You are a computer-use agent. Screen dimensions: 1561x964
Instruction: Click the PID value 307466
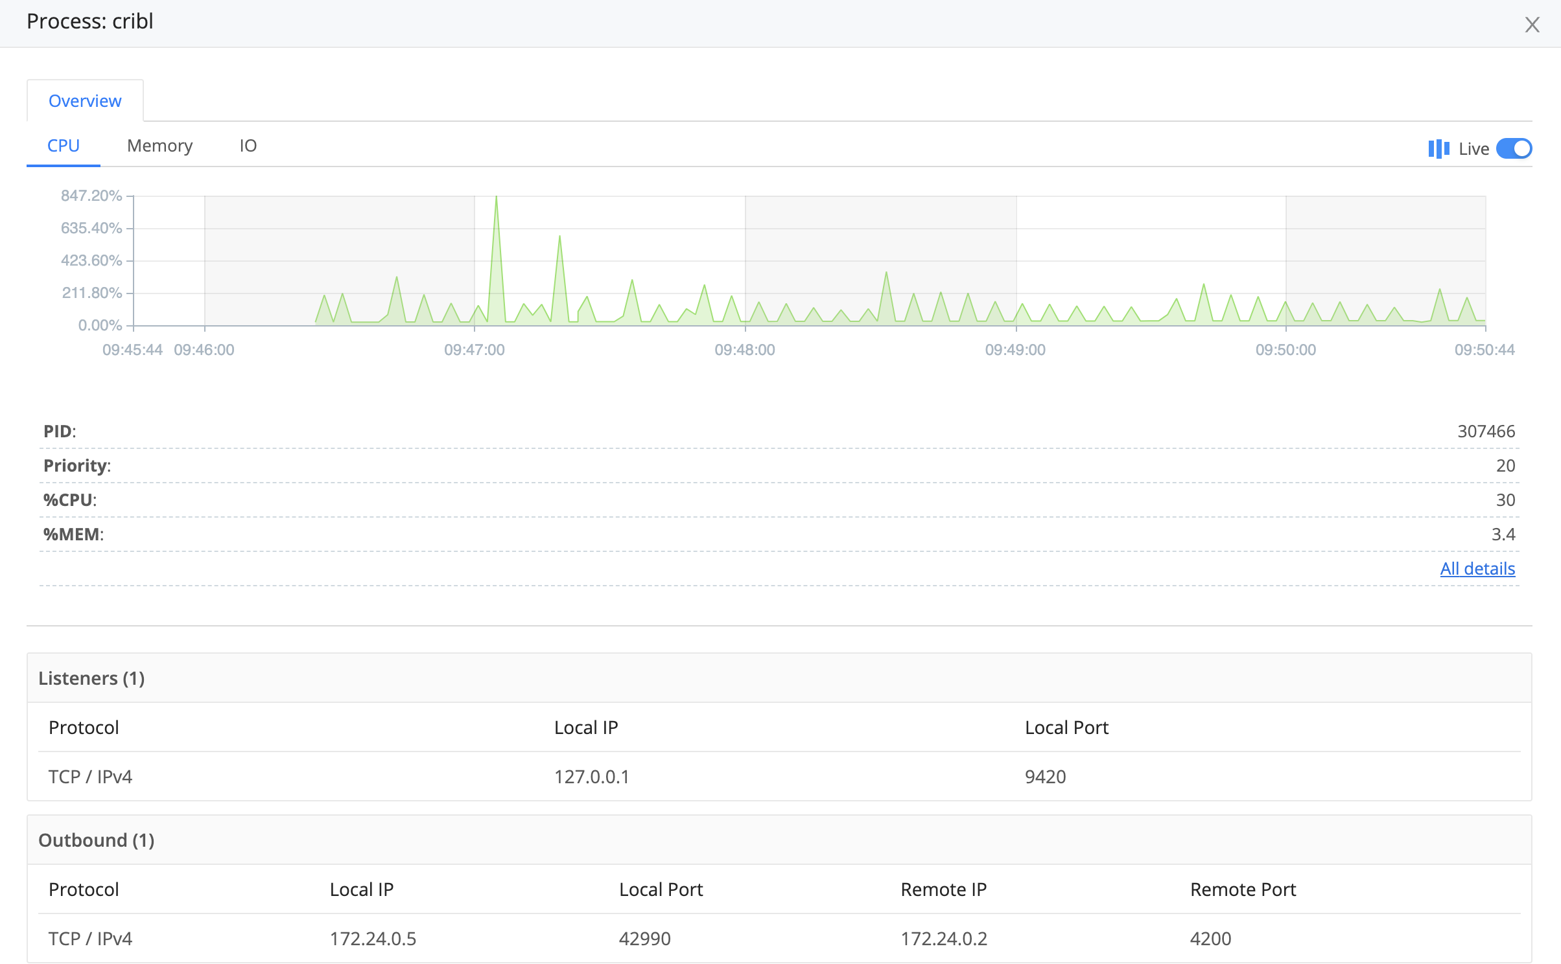pos(1486,431)
